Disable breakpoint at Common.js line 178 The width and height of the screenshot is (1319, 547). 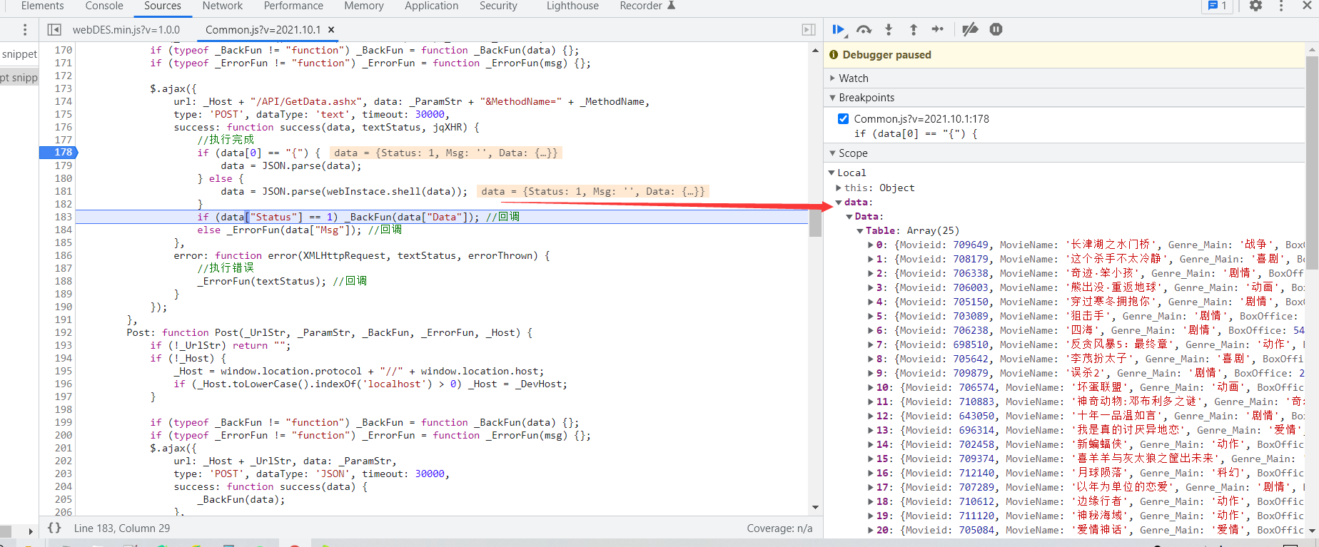(x=844, y=118)
